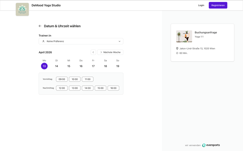Select the 11:00 time slot

click(x=87, y=79)
